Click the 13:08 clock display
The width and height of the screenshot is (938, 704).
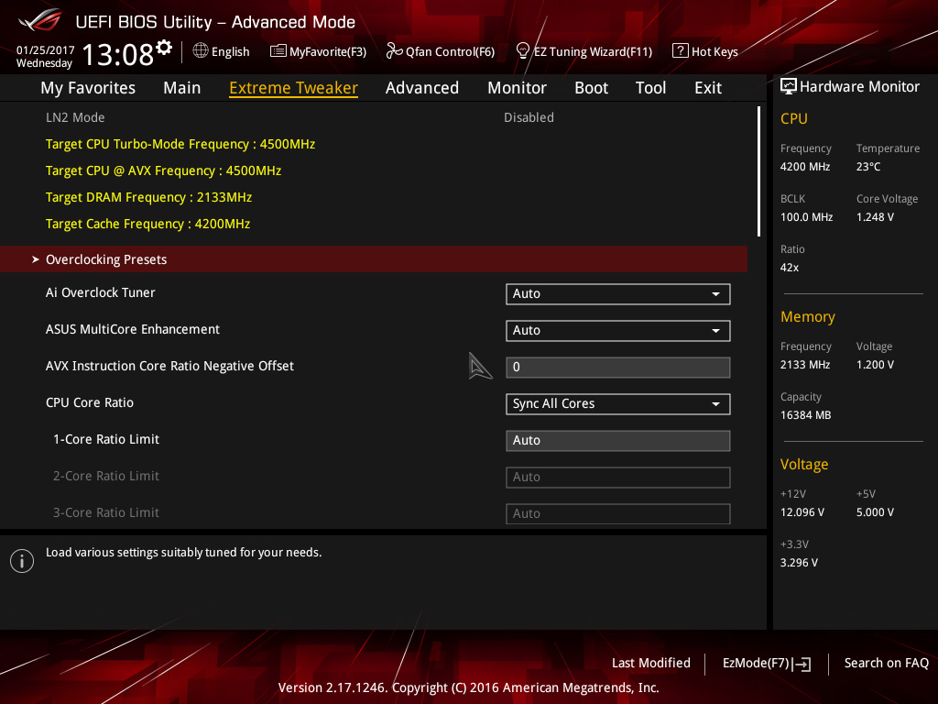117,54
